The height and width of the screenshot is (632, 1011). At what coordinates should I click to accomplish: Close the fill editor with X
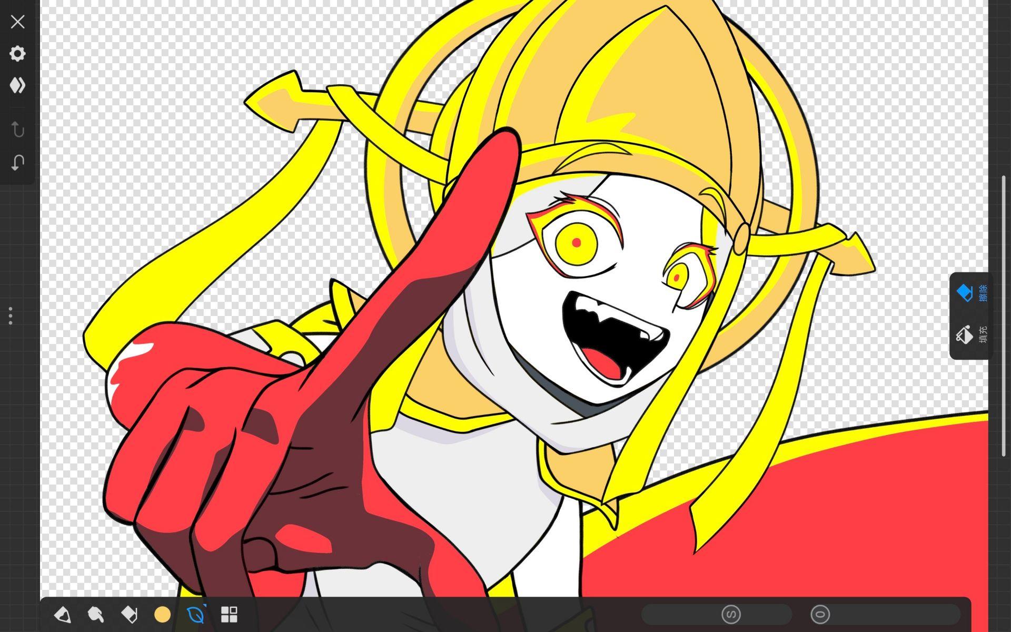17,22
